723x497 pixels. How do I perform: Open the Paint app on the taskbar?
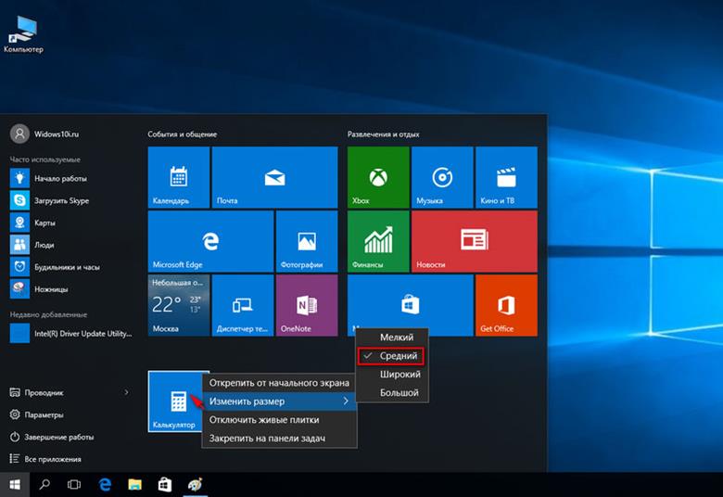pyautogui.click(x=195, y=485)
